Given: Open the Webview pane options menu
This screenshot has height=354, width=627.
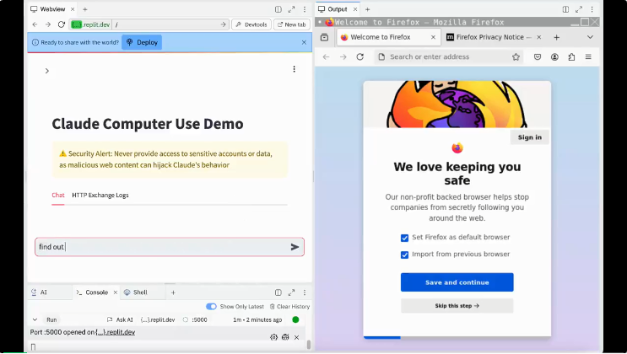Looking at the screenshot, I should click(305, 9).
